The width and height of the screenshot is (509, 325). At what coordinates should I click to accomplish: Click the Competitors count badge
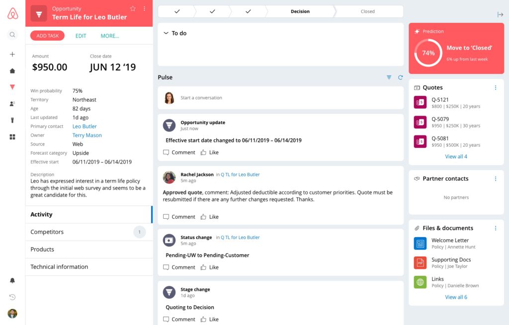140,232
